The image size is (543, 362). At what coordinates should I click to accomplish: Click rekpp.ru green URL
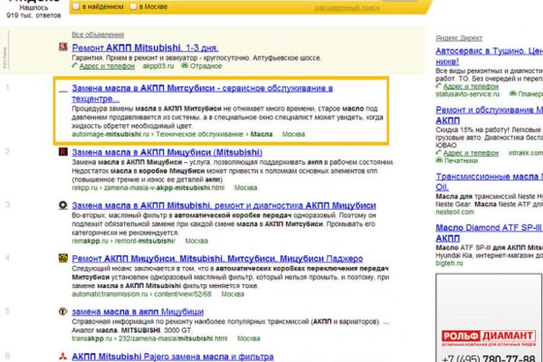click(x=148, y=187)
